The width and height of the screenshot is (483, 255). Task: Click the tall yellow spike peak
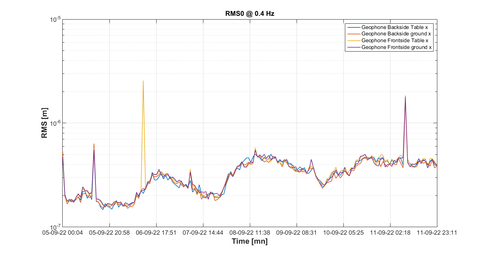point(143,81)
